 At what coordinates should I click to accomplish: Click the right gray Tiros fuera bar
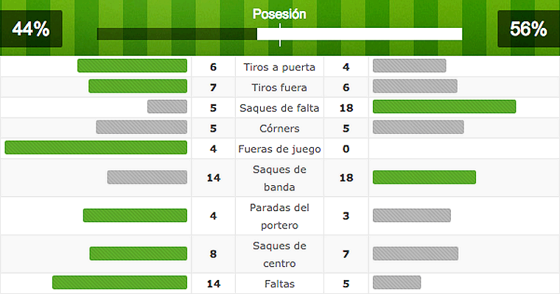(415, 86)
